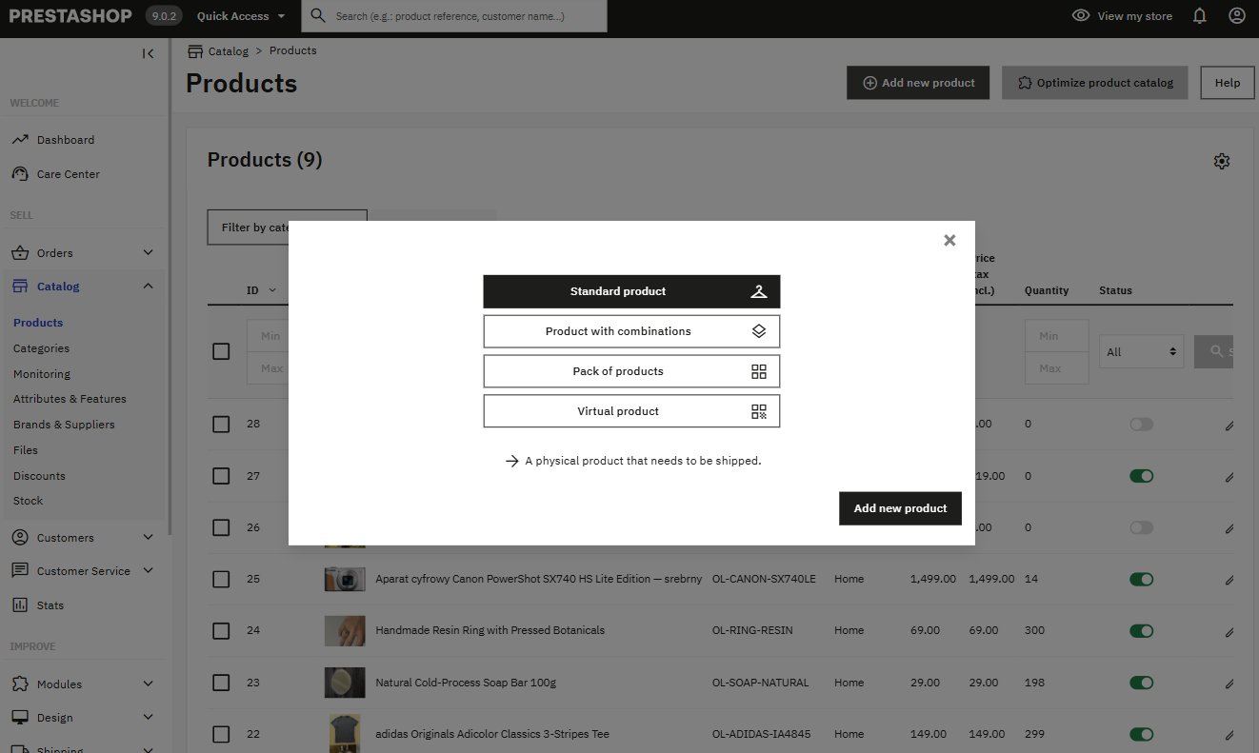Check the box for product 23
This screenshot has width=1259, height=753.
pyautogui.click(x=221, y=683)
